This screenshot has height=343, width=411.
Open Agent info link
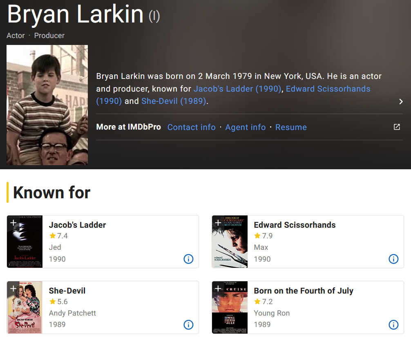(x=245, y=127)
